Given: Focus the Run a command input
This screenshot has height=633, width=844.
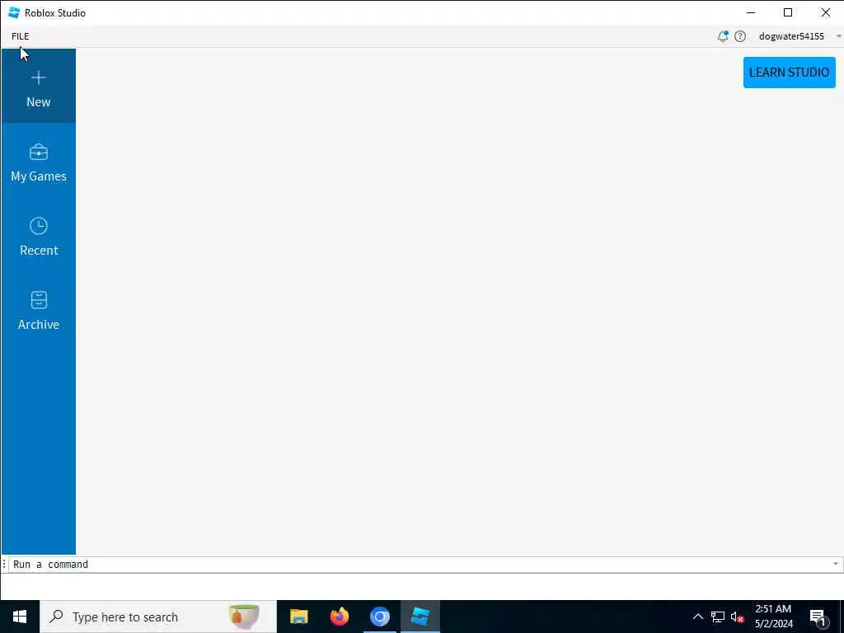Looking at the screenshot, I should (x=420, y=564).
